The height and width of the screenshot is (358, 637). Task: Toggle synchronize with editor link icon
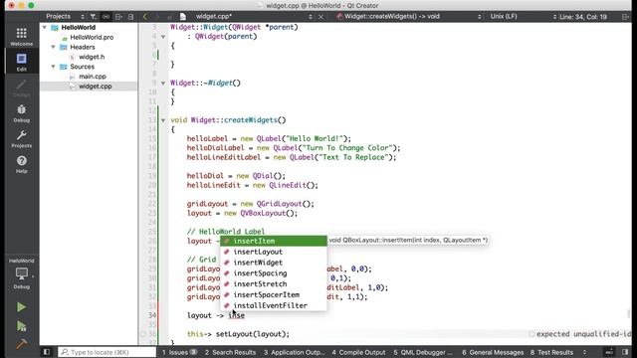106,17
